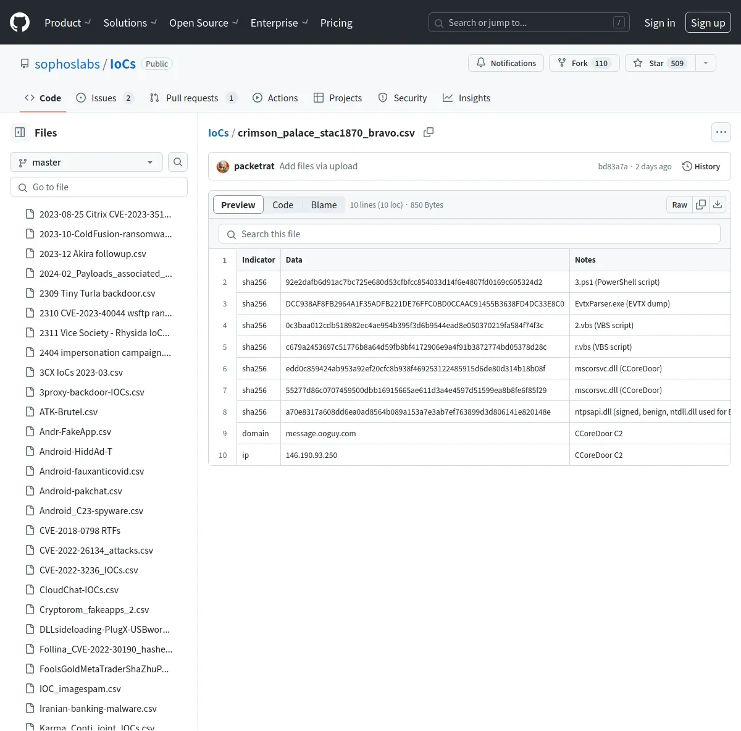
Task: Open the sophoslabs owner link
Action: (67, 64)
